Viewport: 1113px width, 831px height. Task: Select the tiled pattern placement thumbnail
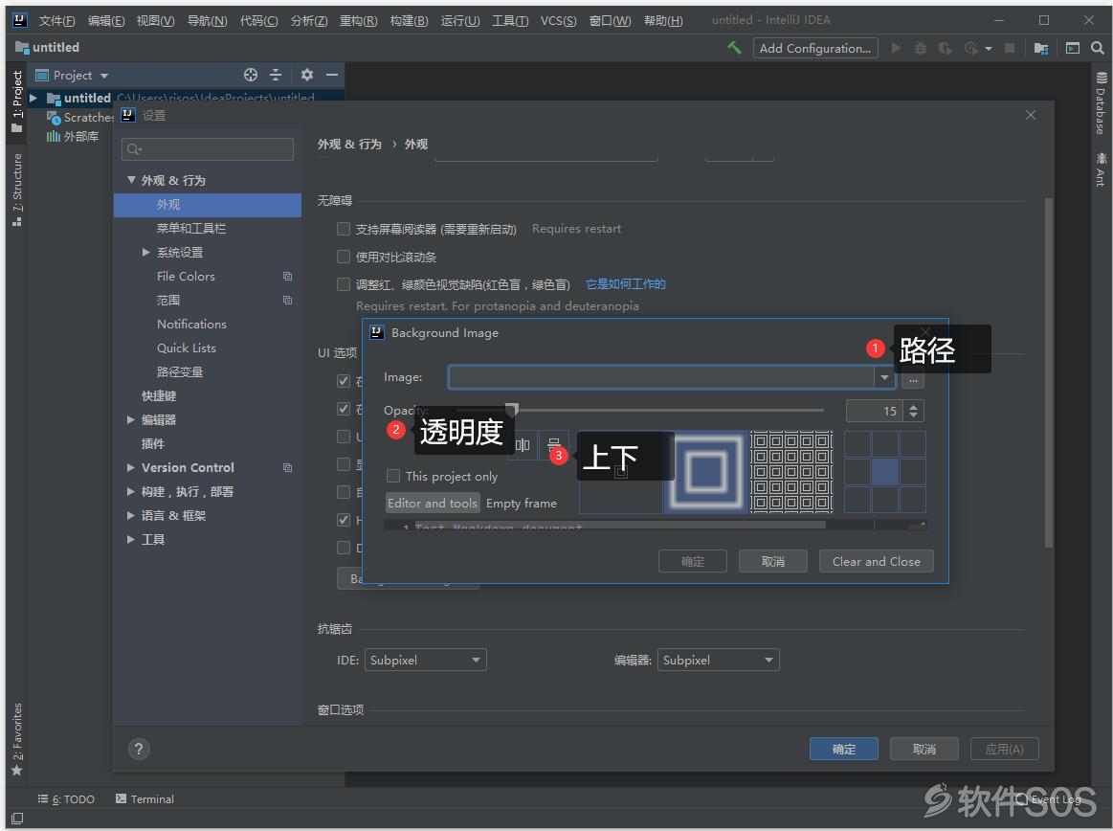pyautogui.click(x=791, y=472)
